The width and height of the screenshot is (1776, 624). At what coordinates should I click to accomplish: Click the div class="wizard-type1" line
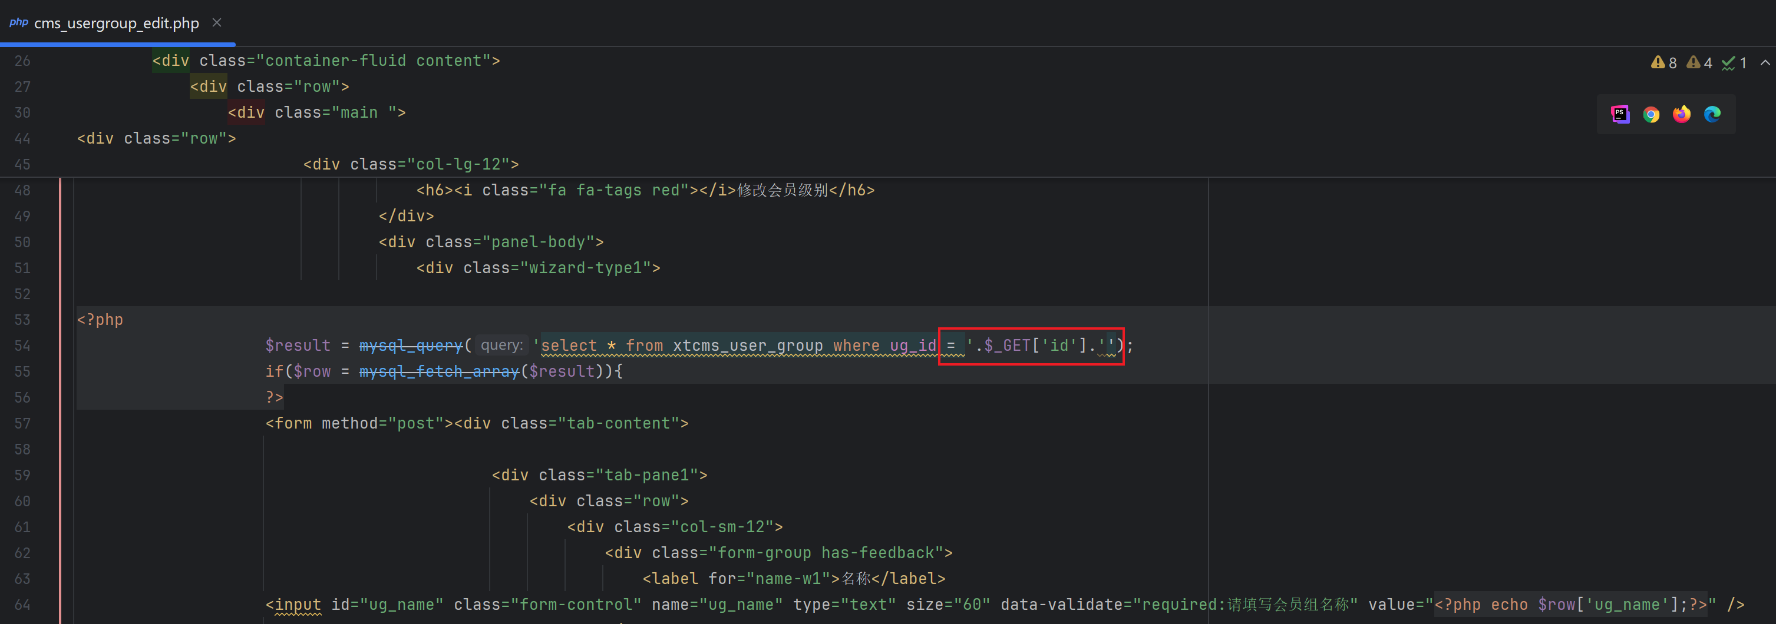(x=538, y=268)
